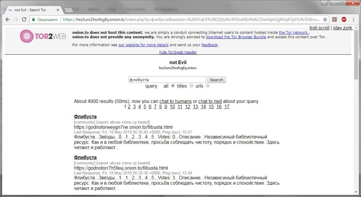Open the Adblock Plus extension icon
This screenshot has height=197, width=361.
[x=344, y=20]
